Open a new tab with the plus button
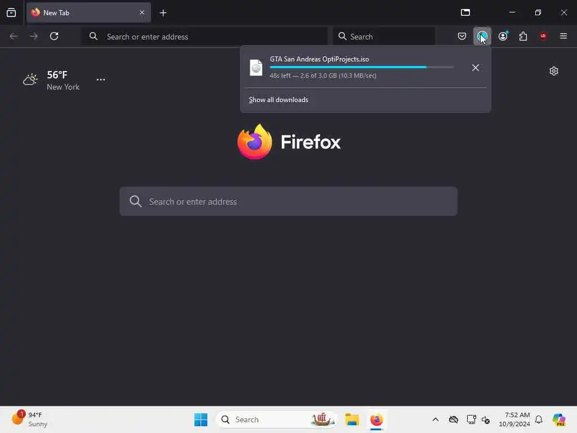This screenshot has height=433, width=577. [163, 13]
